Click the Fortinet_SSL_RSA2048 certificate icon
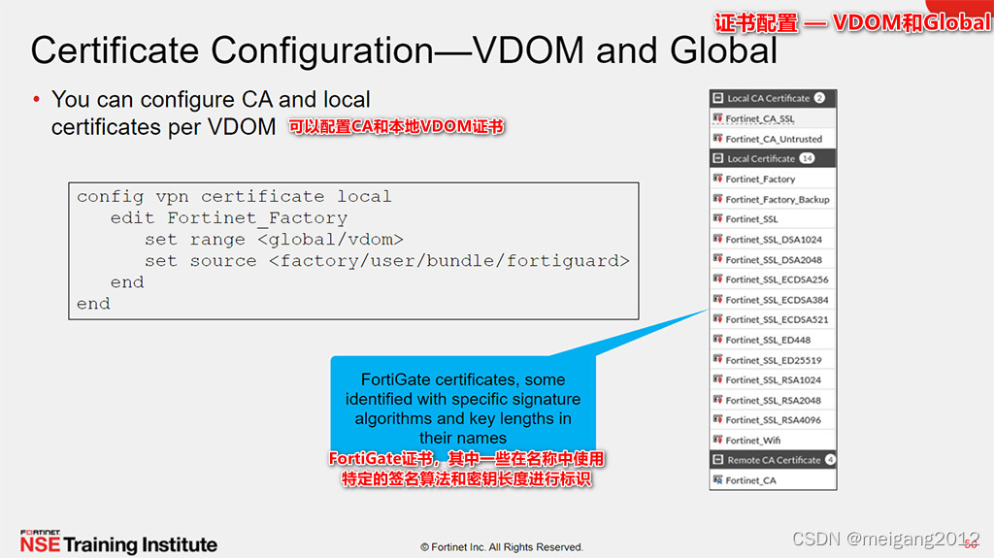 coord(717,400)
